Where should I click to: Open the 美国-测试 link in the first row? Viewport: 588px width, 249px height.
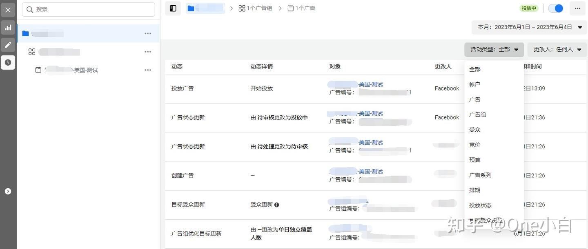[371, 84]
